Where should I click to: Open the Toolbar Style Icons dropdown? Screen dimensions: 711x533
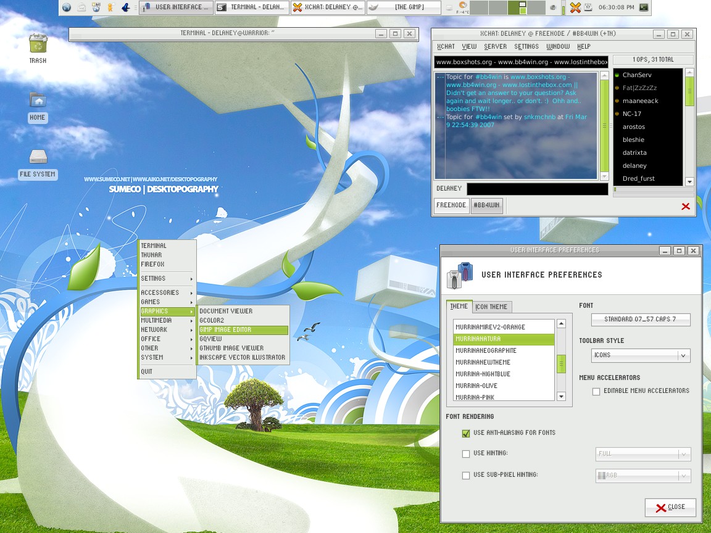[641, 355]
